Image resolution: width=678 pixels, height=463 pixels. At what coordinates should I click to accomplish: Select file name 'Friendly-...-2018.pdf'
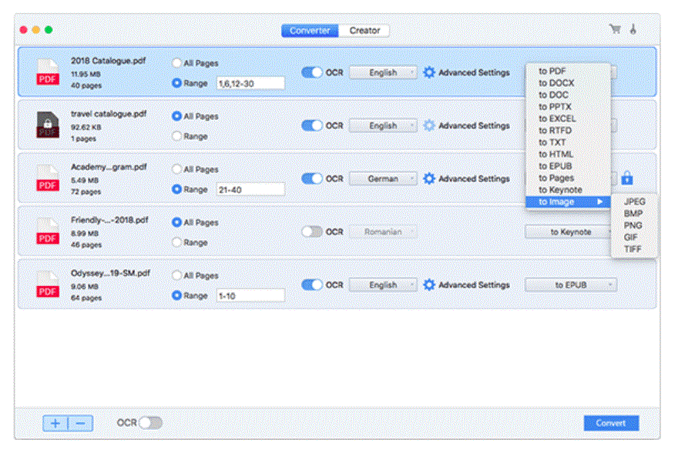pos(109,220)
